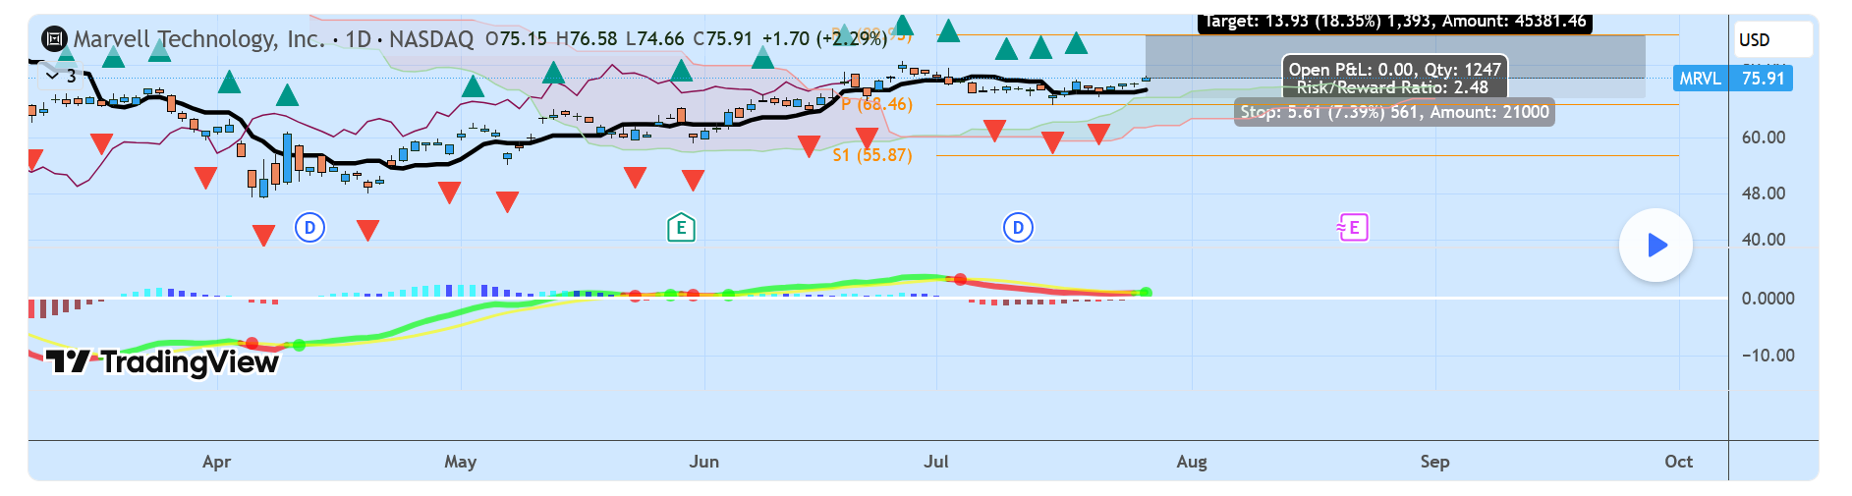
Task: Click the May label on time axis
Action: coord(460,462)
